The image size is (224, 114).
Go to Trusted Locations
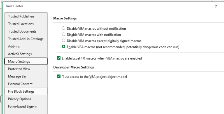21,24
